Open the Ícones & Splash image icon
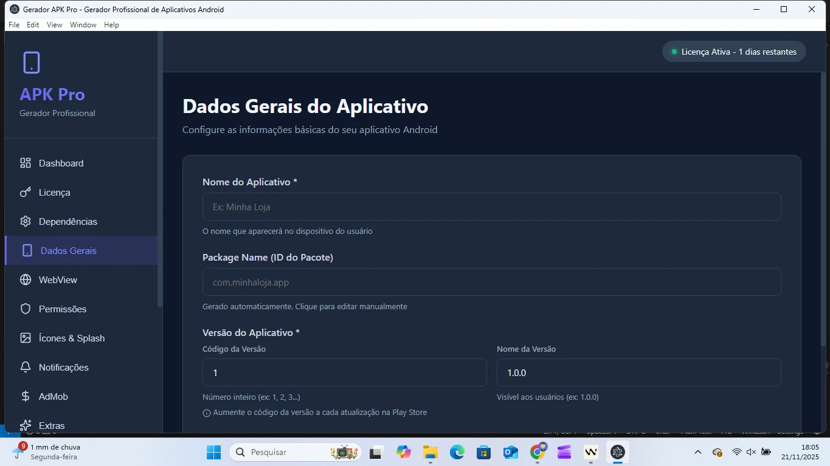This screenshot has height=466, width=830. [x=26, y=338]
